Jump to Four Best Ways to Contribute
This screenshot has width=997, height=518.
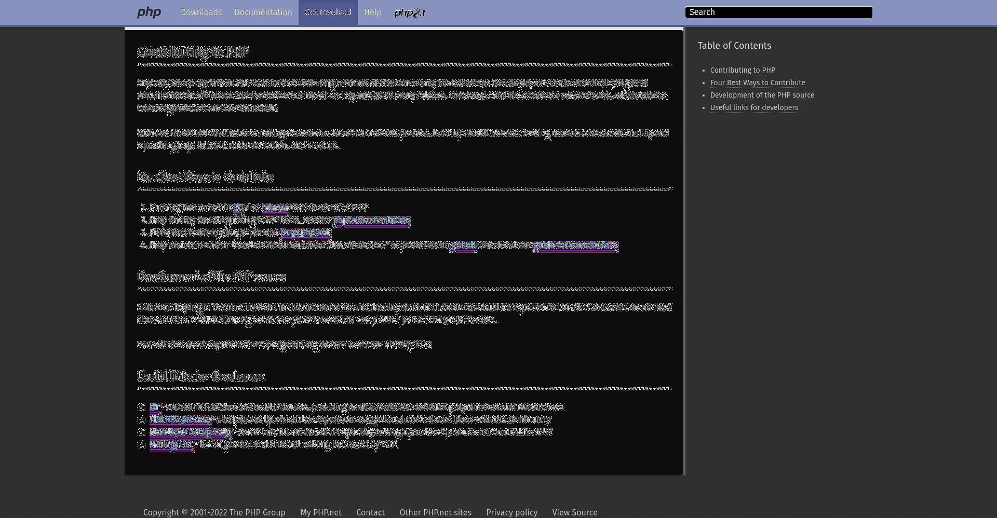[758, 83]
